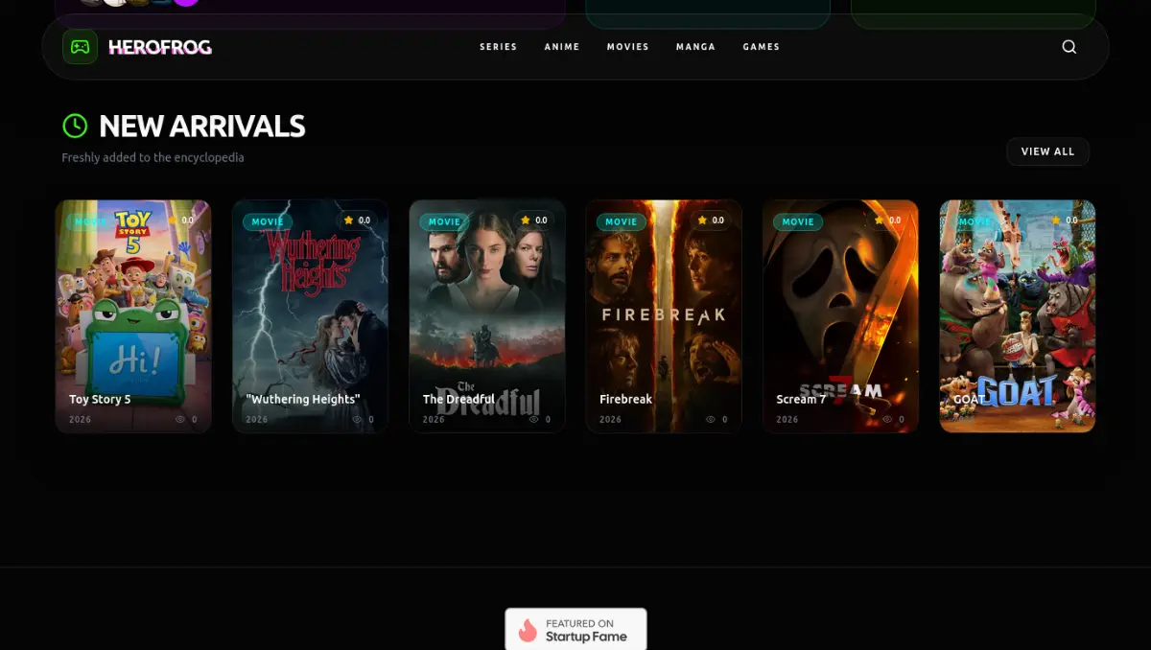
Task: Click the star rating on The Dreadful card
Action: (x=533, y=221)
